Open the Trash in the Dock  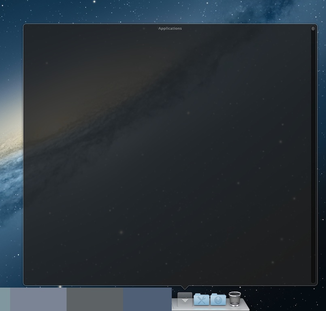tap(235, 299)
